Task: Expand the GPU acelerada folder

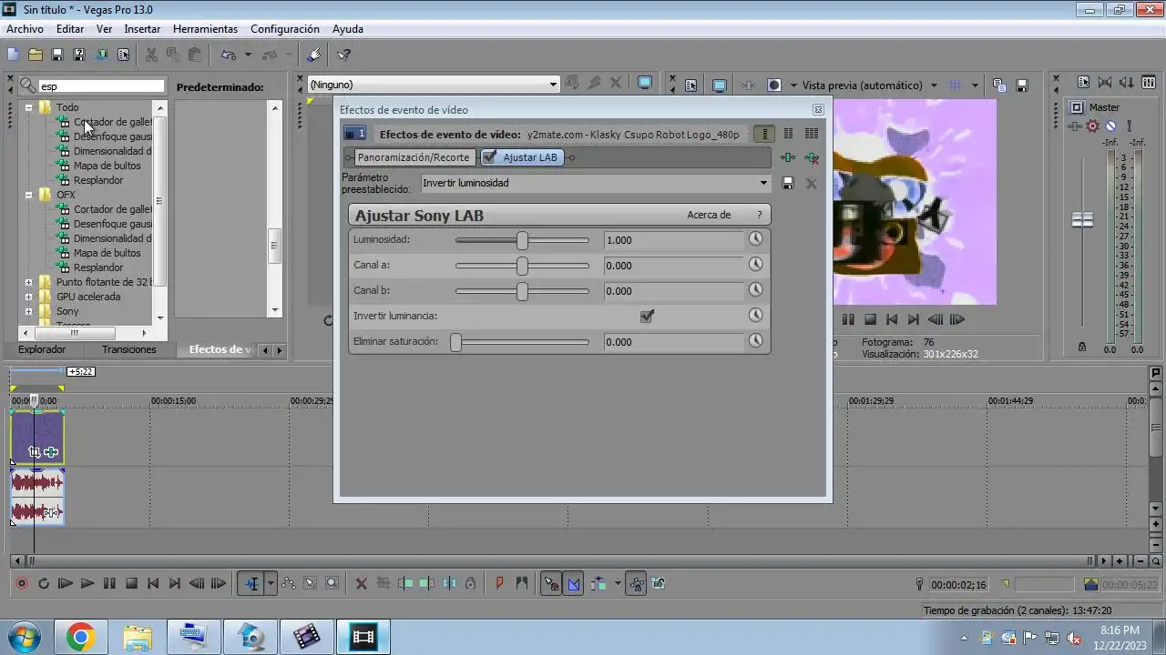Action: click(29, 297)
